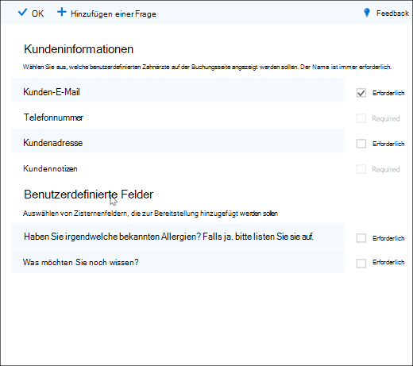Click the 'Auswählen von Zisternenfeldern' description
The width and height of the screenshot is (413, 366).
pyautogui.click(x=150, y=214)
